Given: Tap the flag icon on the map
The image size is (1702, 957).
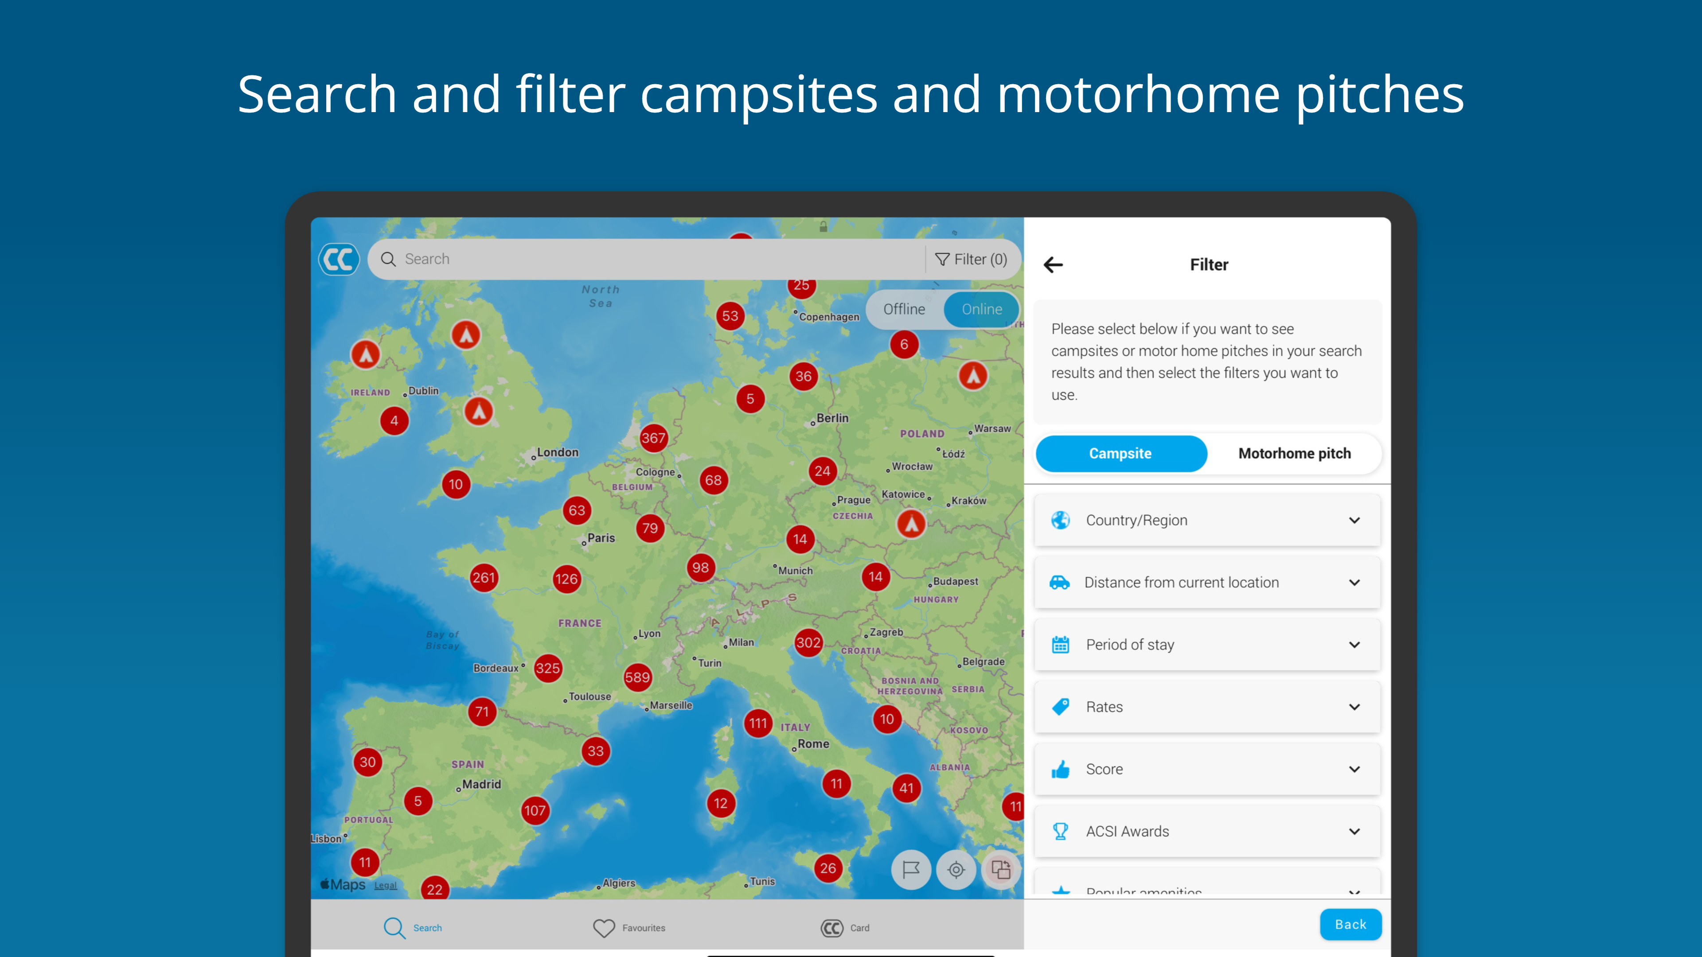Looking at the screenshot, I should click(x=911, y=870).
